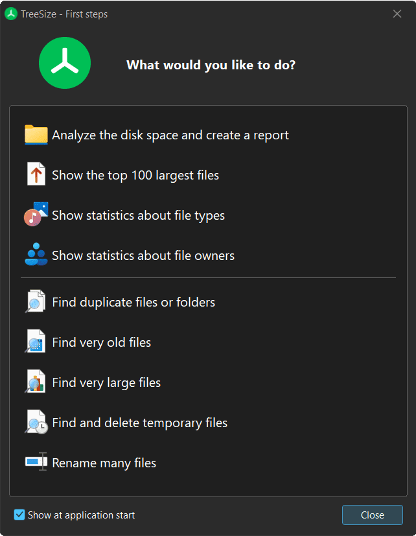This screenshot has height=536, width=416.
Task: Choose Show statistics about file owners
Action: pyautogui.click(x=143, y=255)
